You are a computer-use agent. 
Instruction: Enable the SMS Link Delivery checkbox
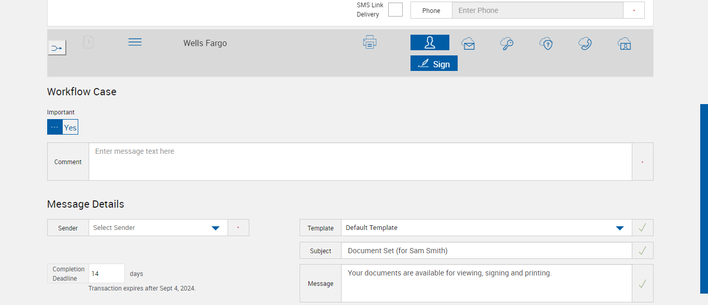(x=395, y=10)
